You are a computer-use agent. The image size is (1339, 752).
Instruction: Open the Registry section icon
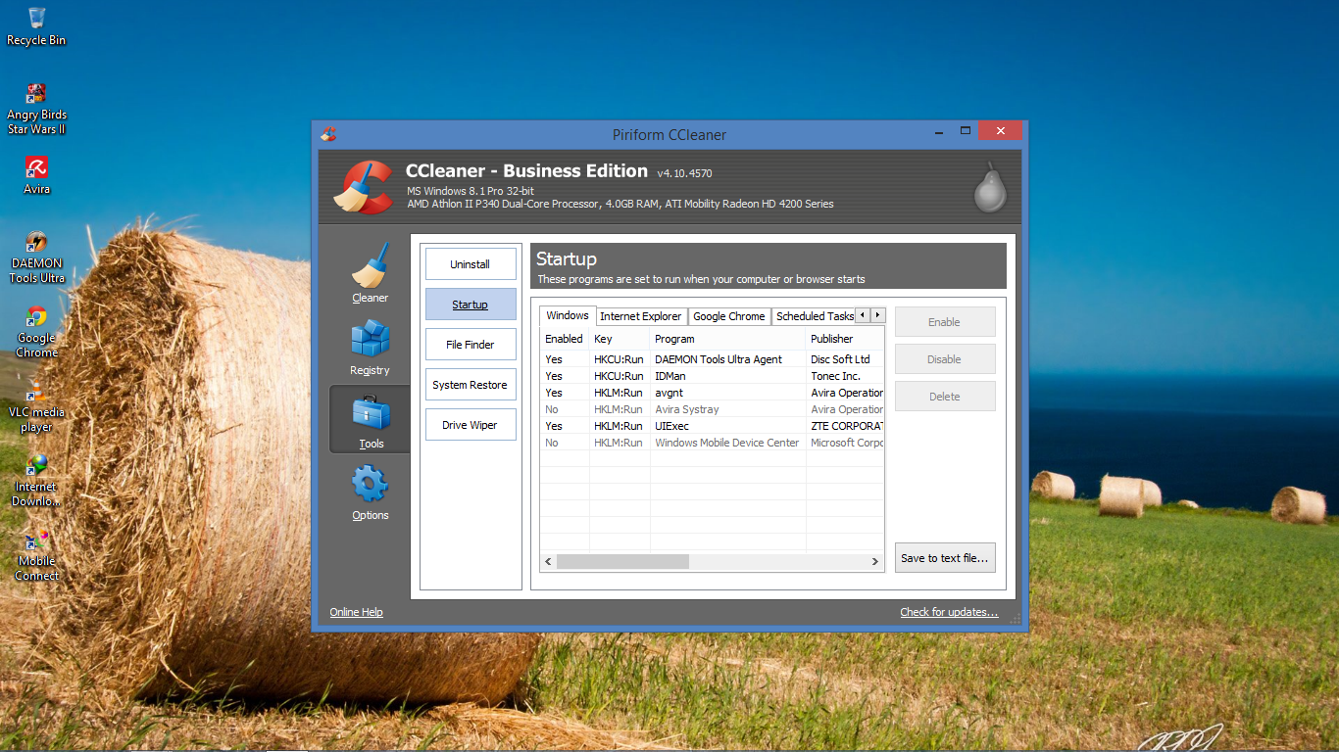click(371, 340)
